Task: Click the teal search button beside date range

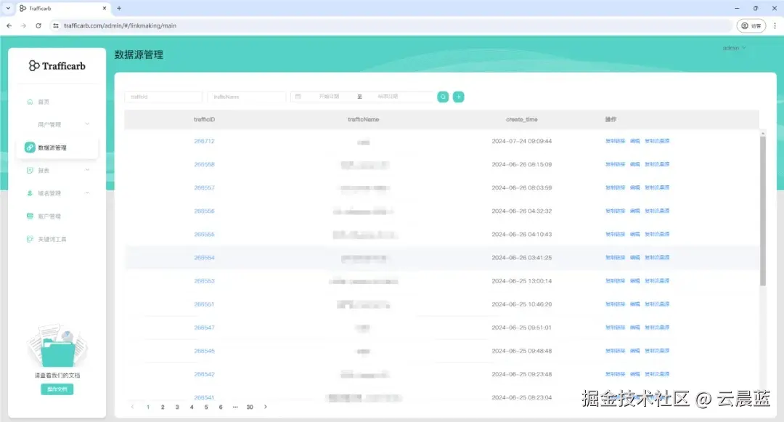Action: [443, 97]
